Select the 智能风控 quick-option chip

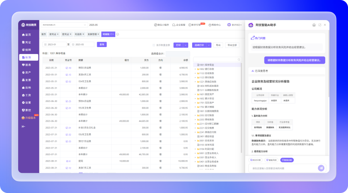click(x=272, y=160)
